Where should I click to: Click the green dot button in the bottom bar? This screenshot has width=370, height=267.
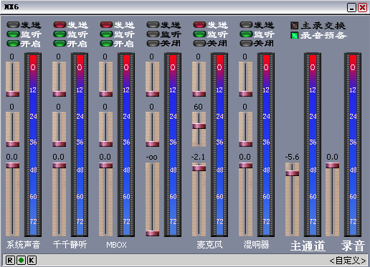(21, 260)
